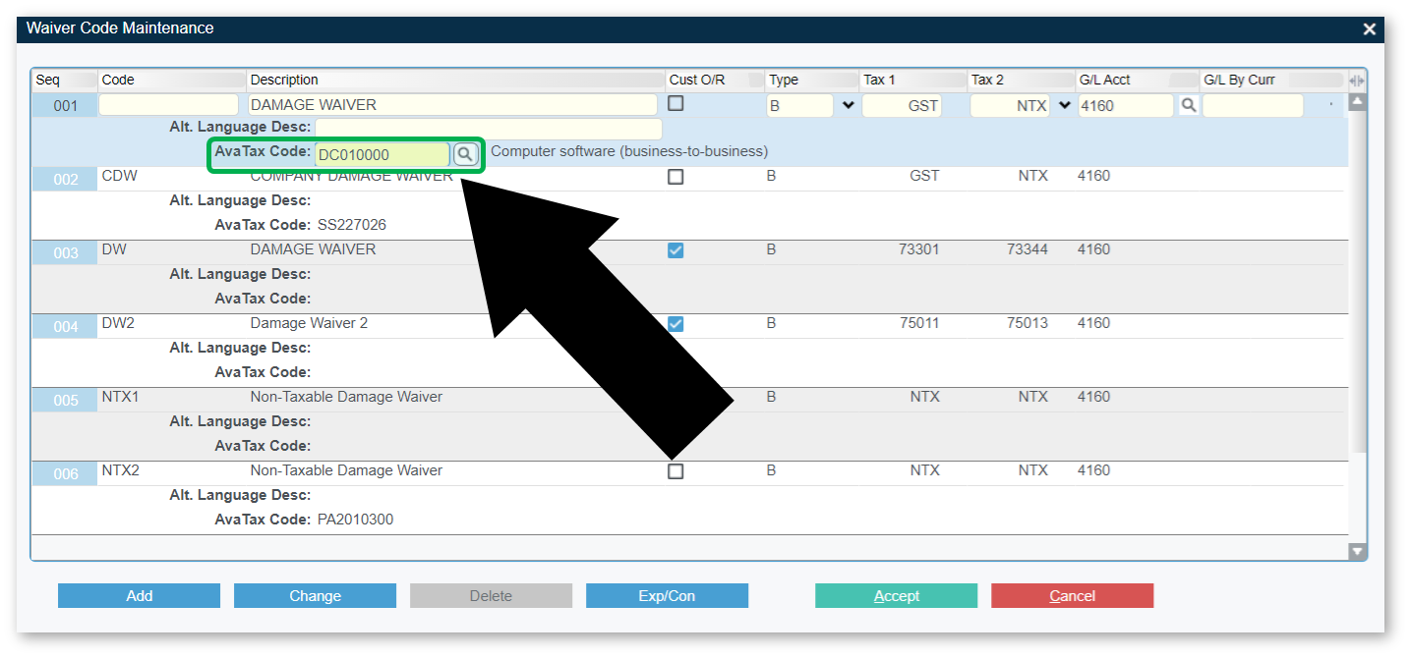Viewport: 1410px width, 658px height.
Task: Click Tax 1 value 73301
Action: pos(919,249)
